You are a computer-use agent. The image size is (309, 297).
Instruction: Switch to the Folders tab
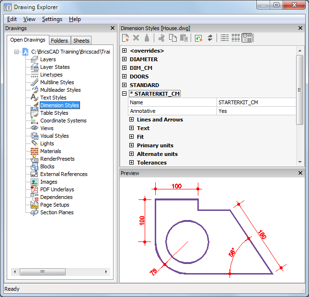pos(59,41)
